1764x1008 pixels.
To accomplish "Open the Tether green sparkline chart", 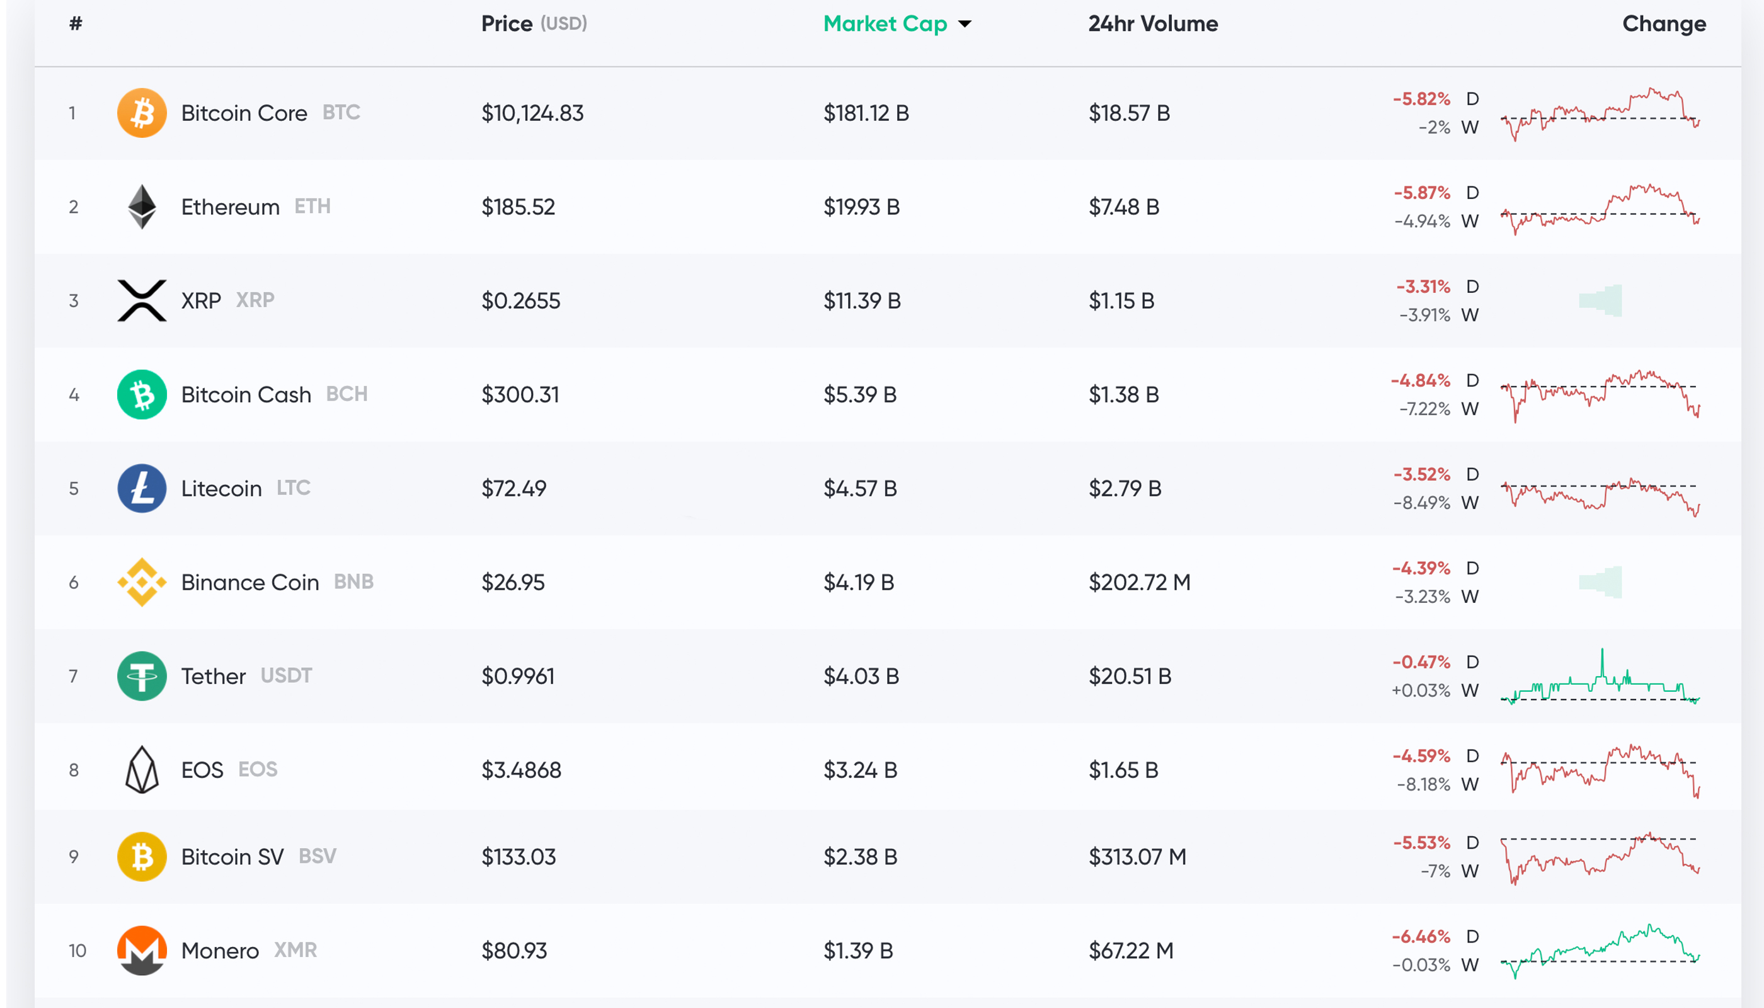I will 1599,677.
